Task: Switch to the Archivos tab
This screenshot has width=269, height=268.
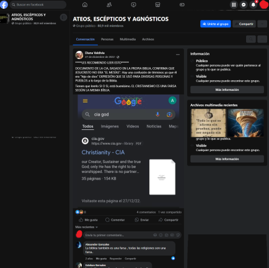Action: pos(148,39)
